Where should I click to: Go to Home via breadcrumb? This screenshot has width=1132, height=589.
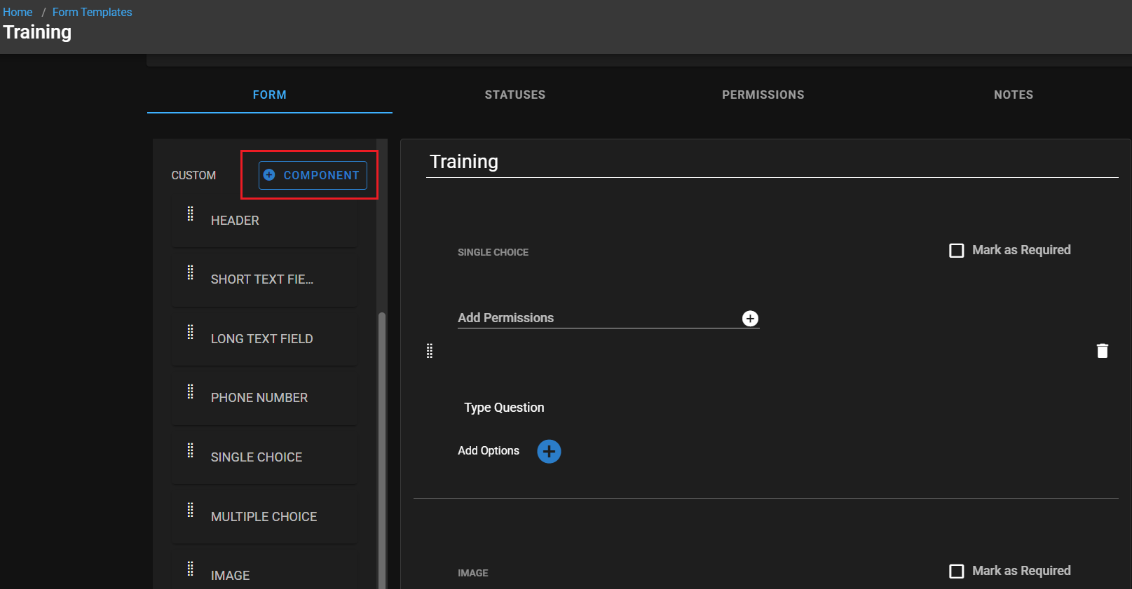click(18, 12)
